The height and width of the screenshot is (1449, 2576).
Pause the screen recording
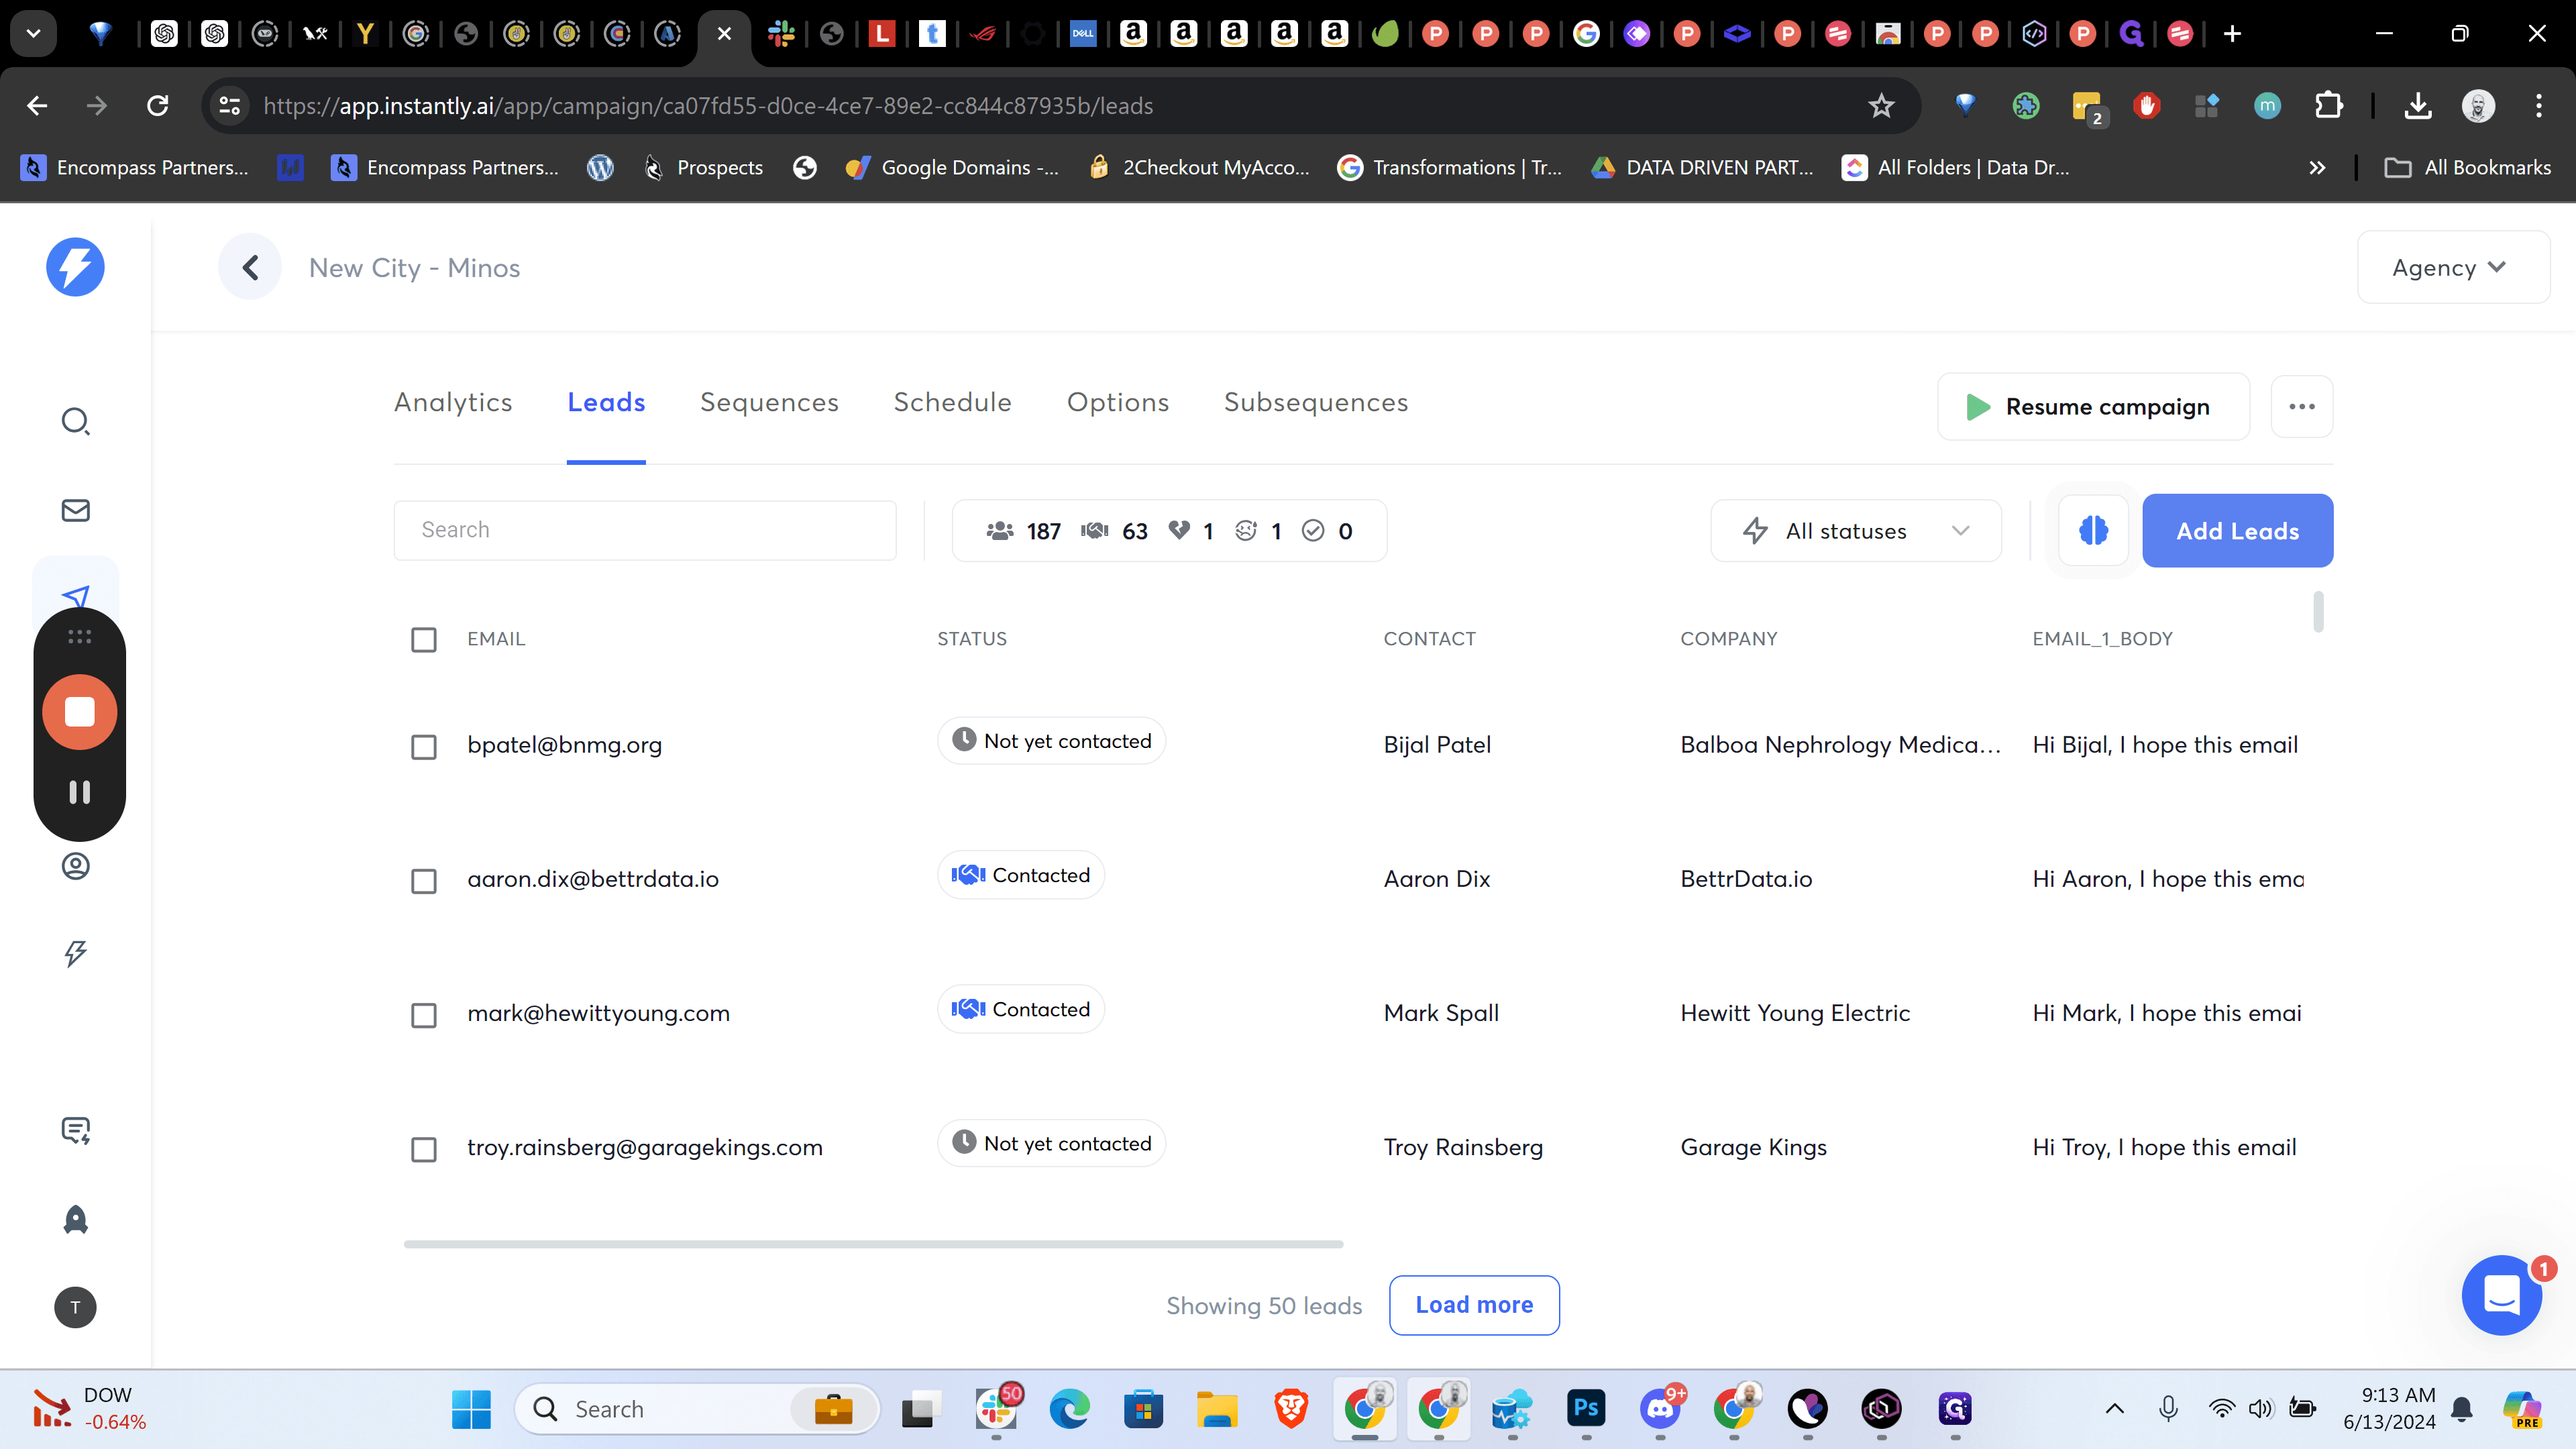coord(80,792)
